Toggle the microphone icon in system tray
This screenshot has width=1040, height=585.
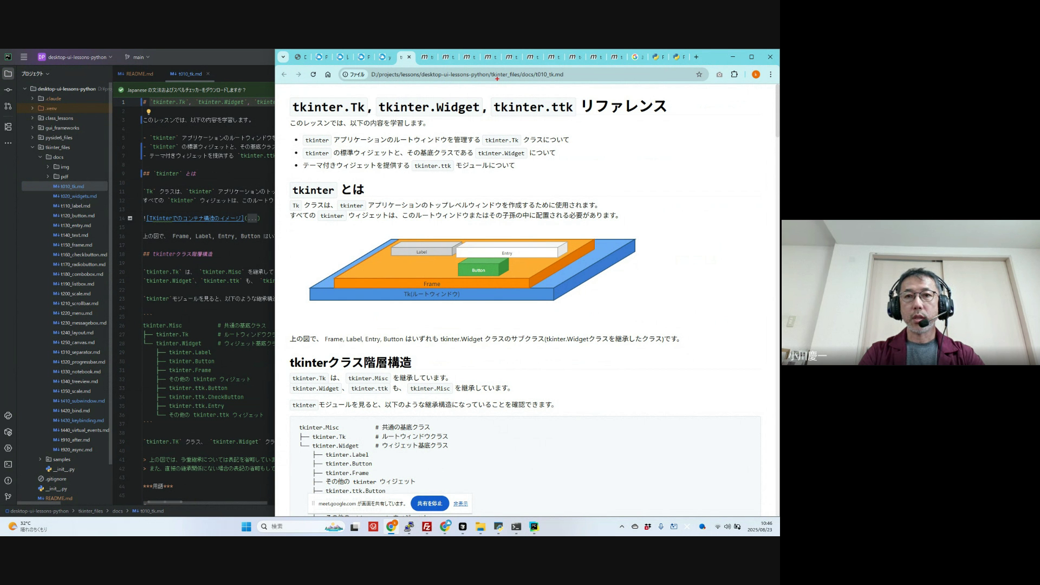pos(661,526)
